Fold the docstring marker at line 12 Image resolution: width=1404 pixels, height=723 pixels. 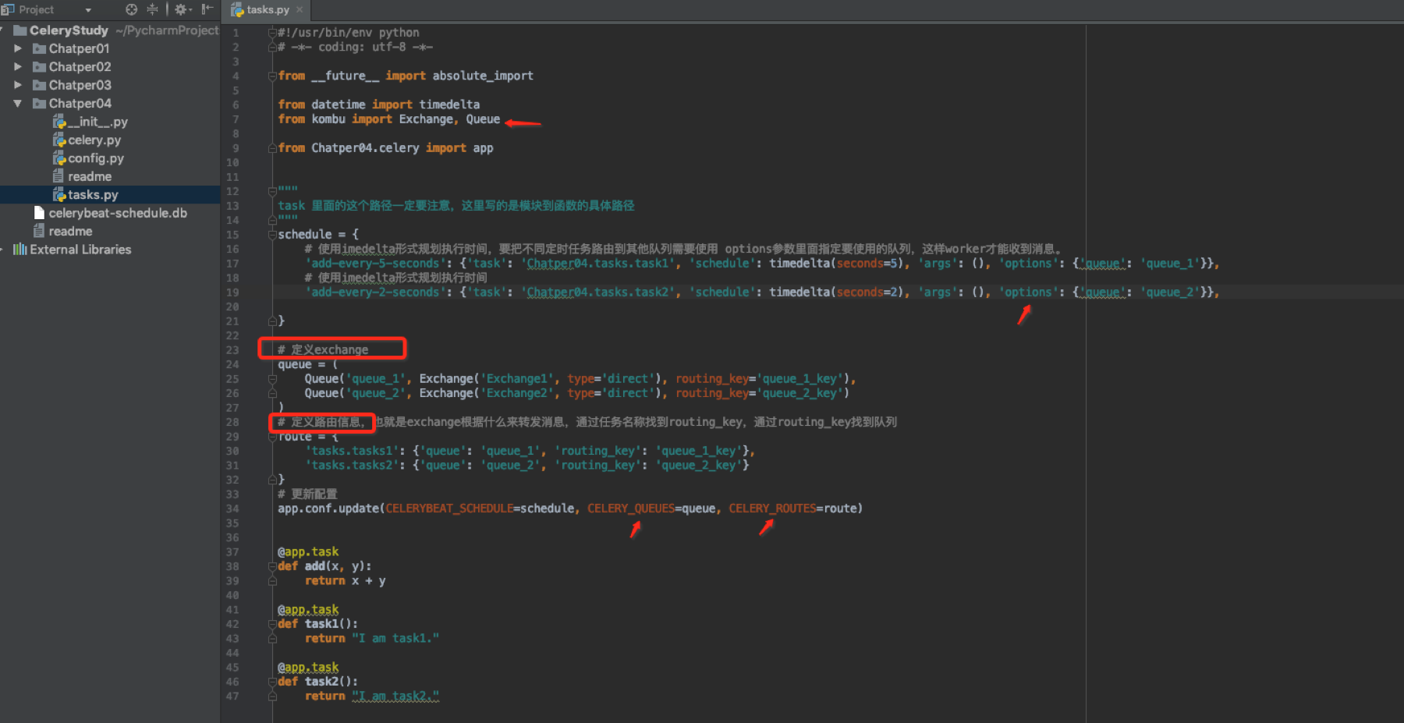[x=272, y=191]
